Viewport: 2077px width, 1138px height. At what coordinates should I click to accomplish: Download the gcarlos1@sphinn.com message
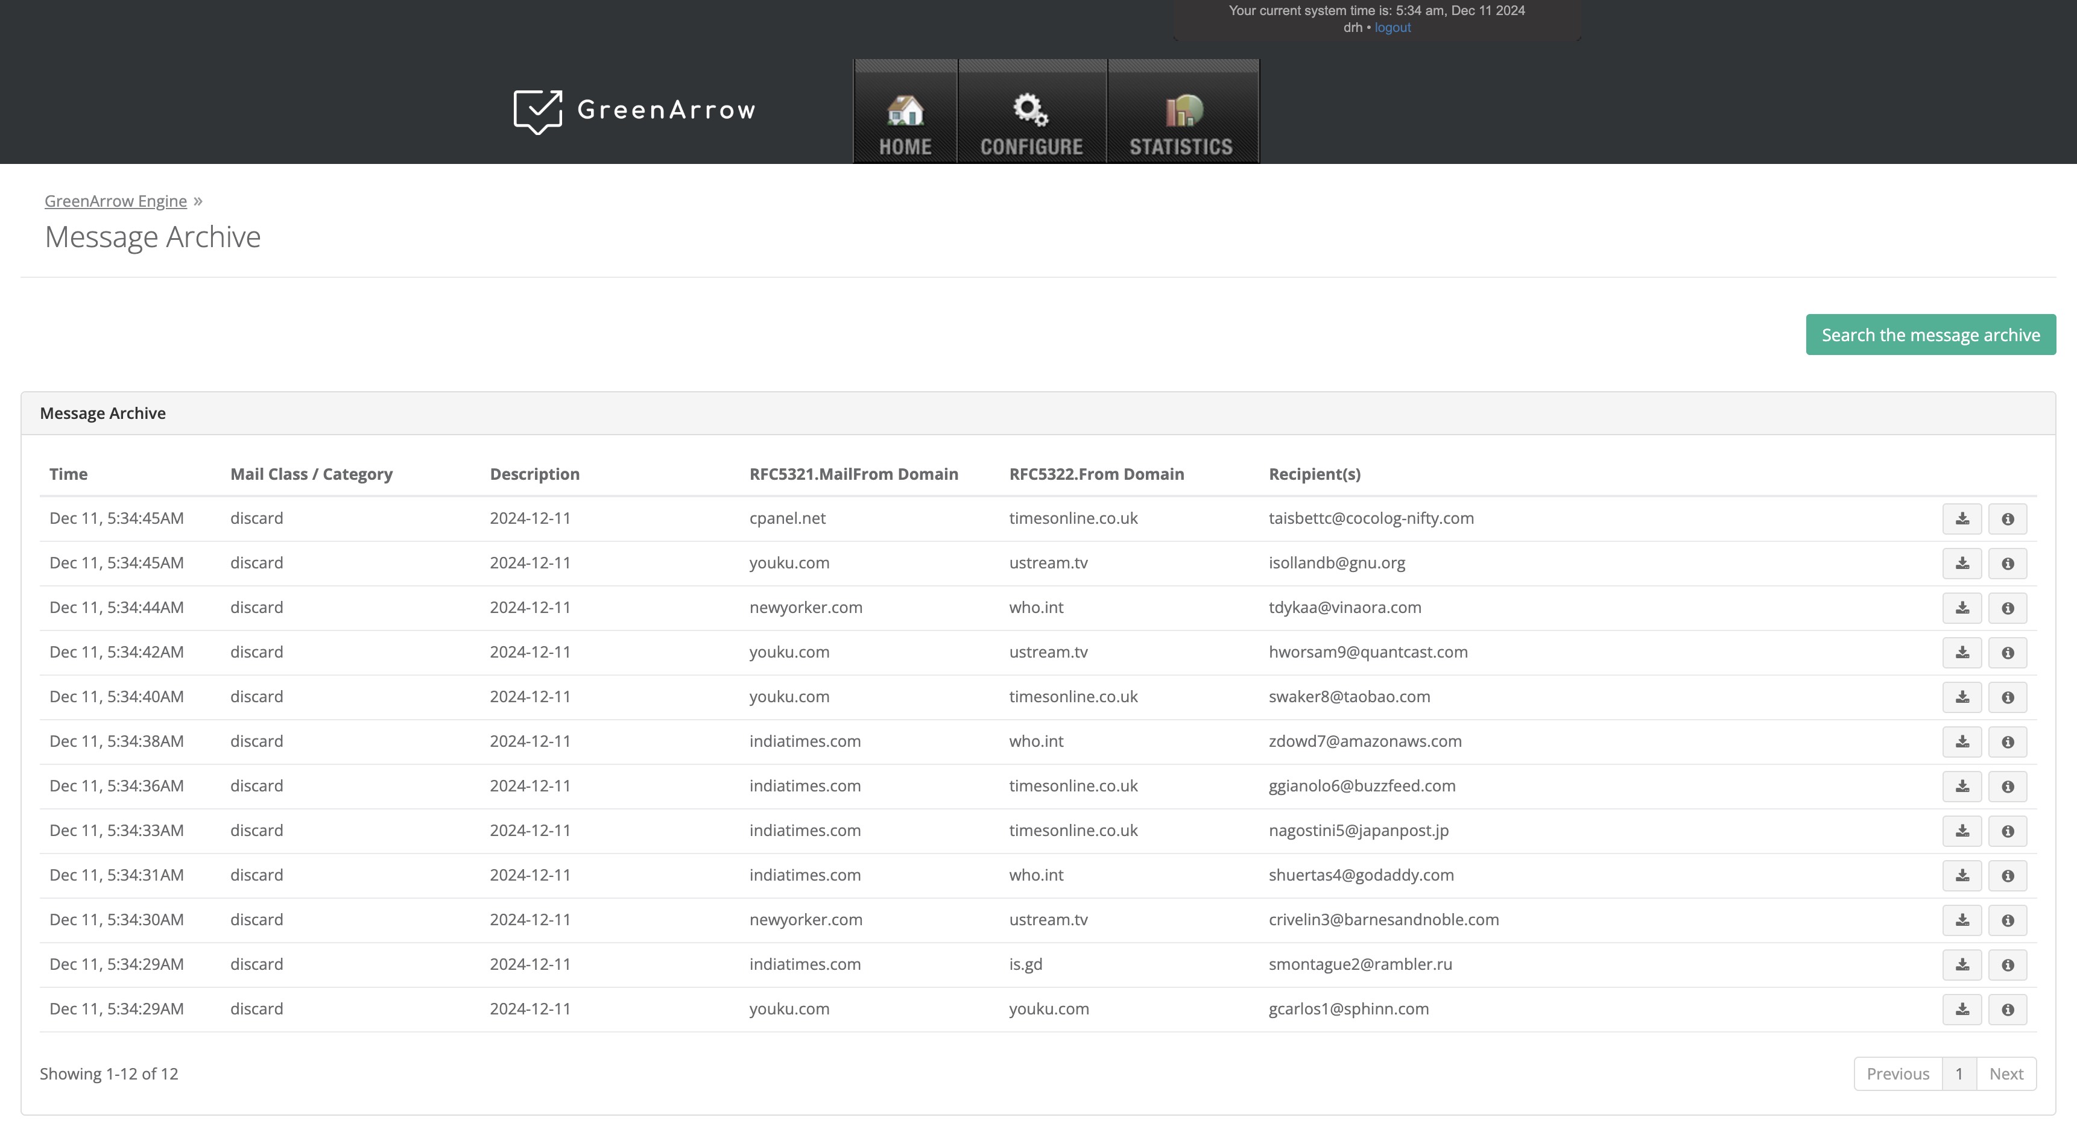1962,1010
